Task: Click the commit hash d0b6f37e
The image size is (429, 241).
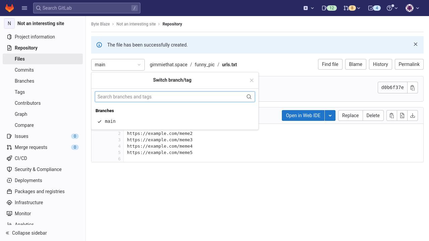Action: [392, 88]
